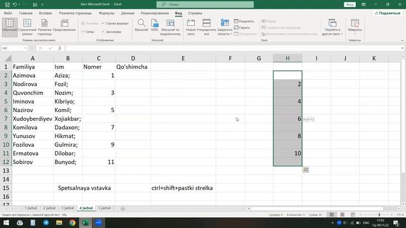406x228 pixels.
Task: Select column A header
Action: (x=32, y=58)
